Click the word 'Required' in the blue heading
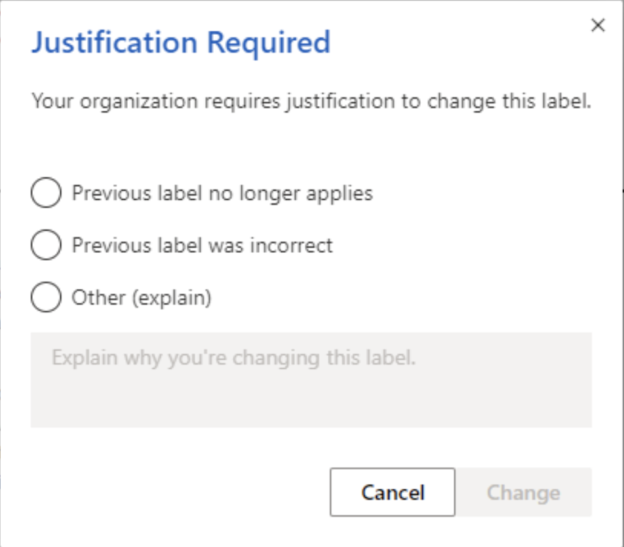Image resolution: width=624 pixels, height=547 pixels. (269, 43)
